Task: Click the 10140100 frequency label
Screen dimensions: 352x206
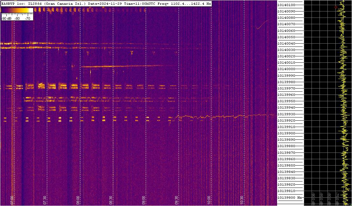Action: [286, 5]
